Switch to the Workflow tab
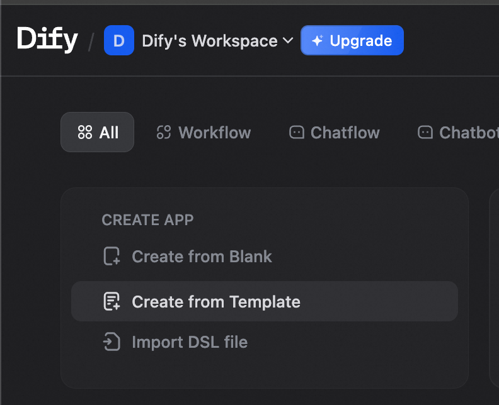499x405 pixels. point(204,132)
